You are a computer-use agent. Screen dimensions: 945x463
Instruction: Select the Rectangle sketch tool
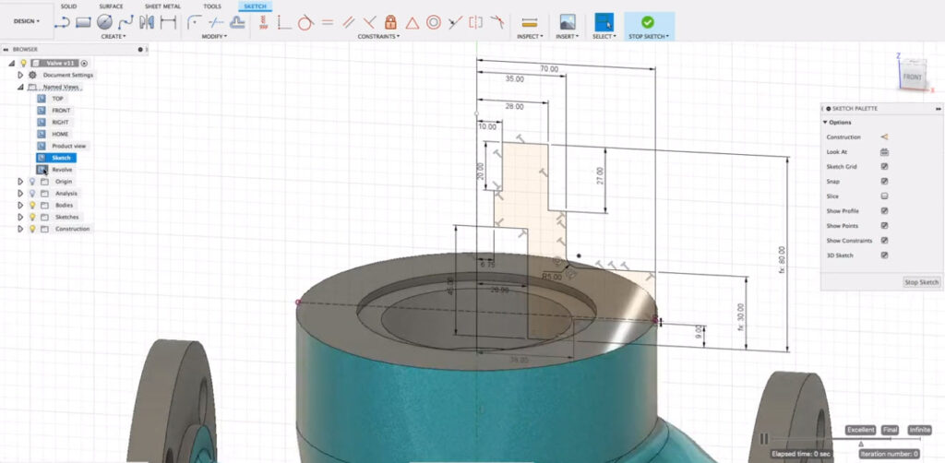pos(83,22)
